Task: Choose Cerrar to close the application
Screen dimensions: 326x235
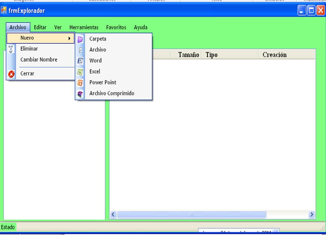Action: [27, 73]
